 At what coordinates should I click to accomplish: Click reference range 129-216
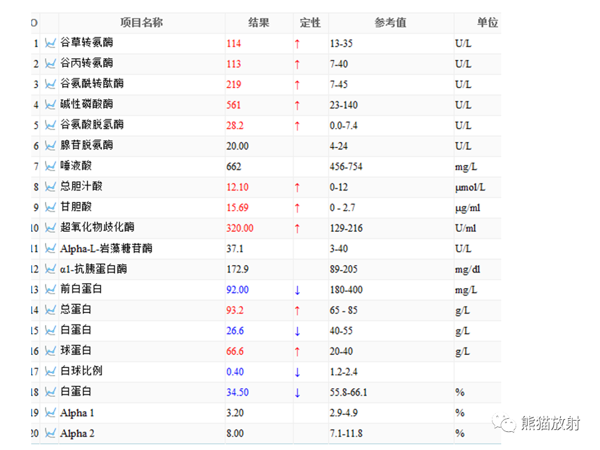coord(346,228)
